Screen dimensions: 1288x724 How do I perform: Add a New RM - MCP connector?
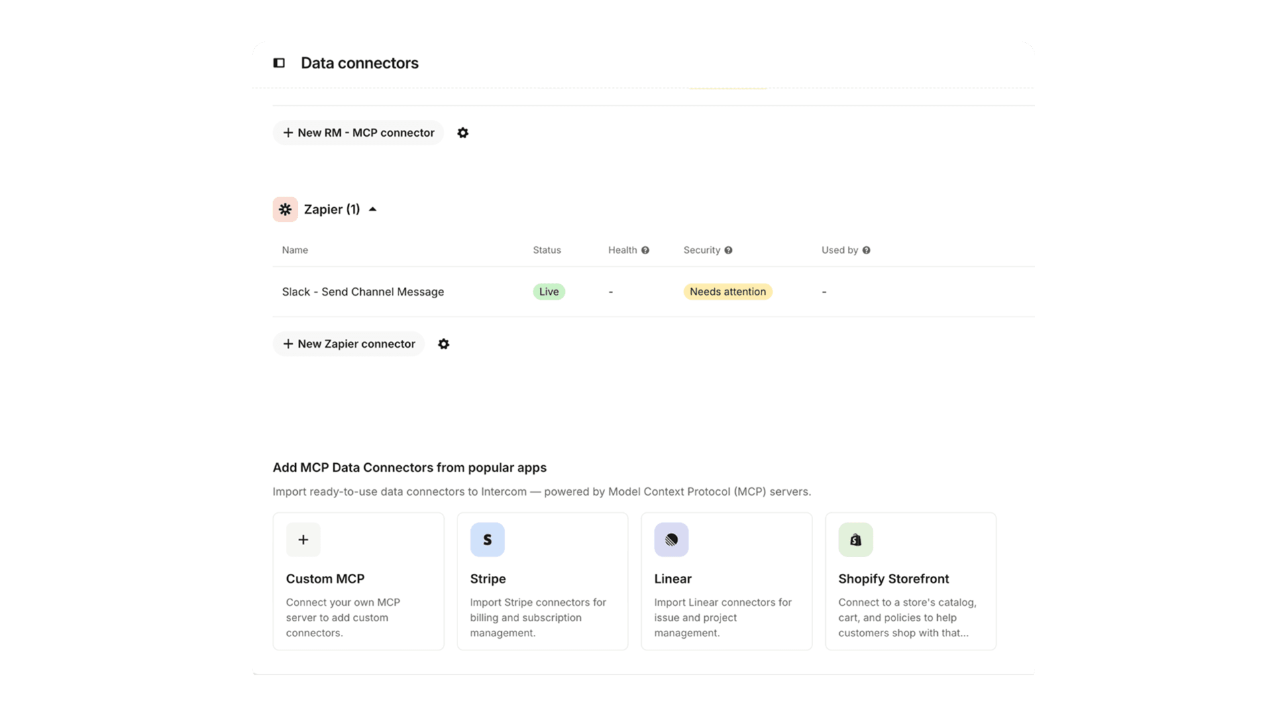(x=358, y=133)
